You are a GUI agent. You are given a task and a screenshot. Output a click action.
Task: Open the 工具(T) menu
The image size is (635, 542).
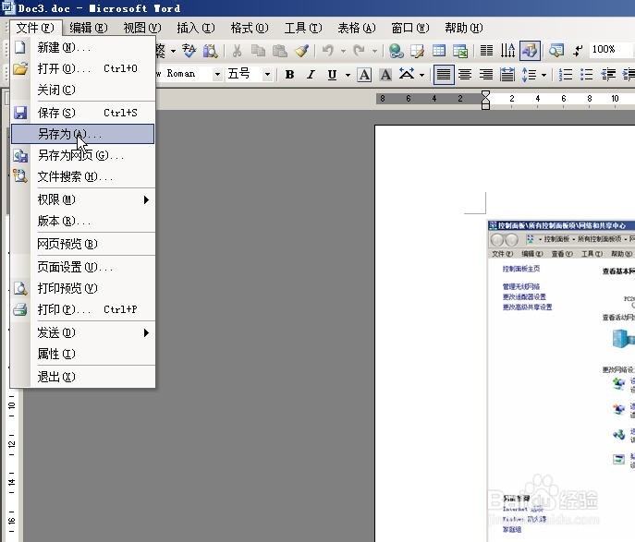(303, 28)
